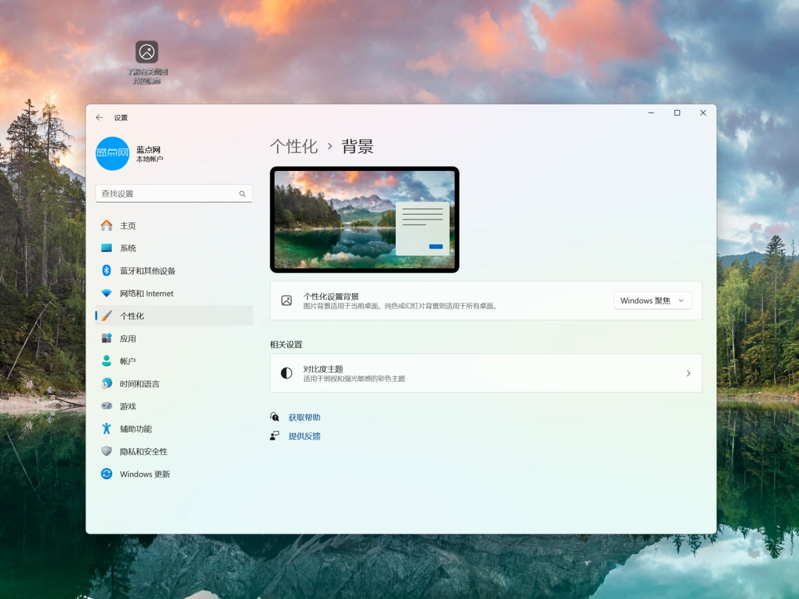The image size is (799, 599).
Task: Open 网络和 Internet settings
Action: click(x=146, y=293)
